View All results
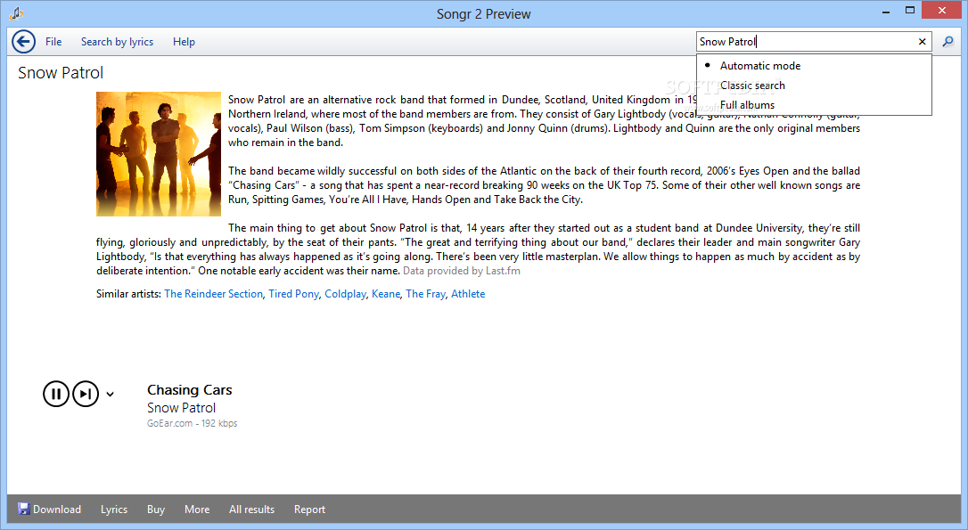 (252, 510)
